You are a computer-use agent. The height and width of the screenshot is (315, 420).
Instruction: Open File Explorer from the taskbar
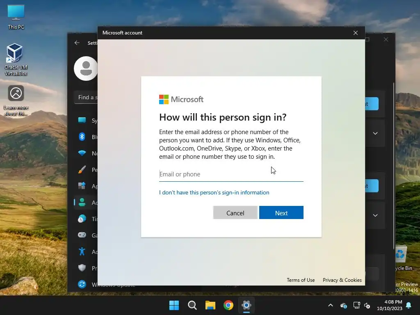coord(210,305)
